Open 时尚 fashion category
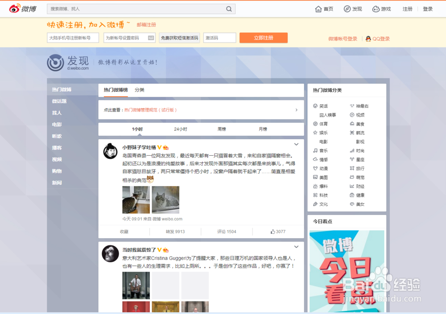 pos(357,150)
